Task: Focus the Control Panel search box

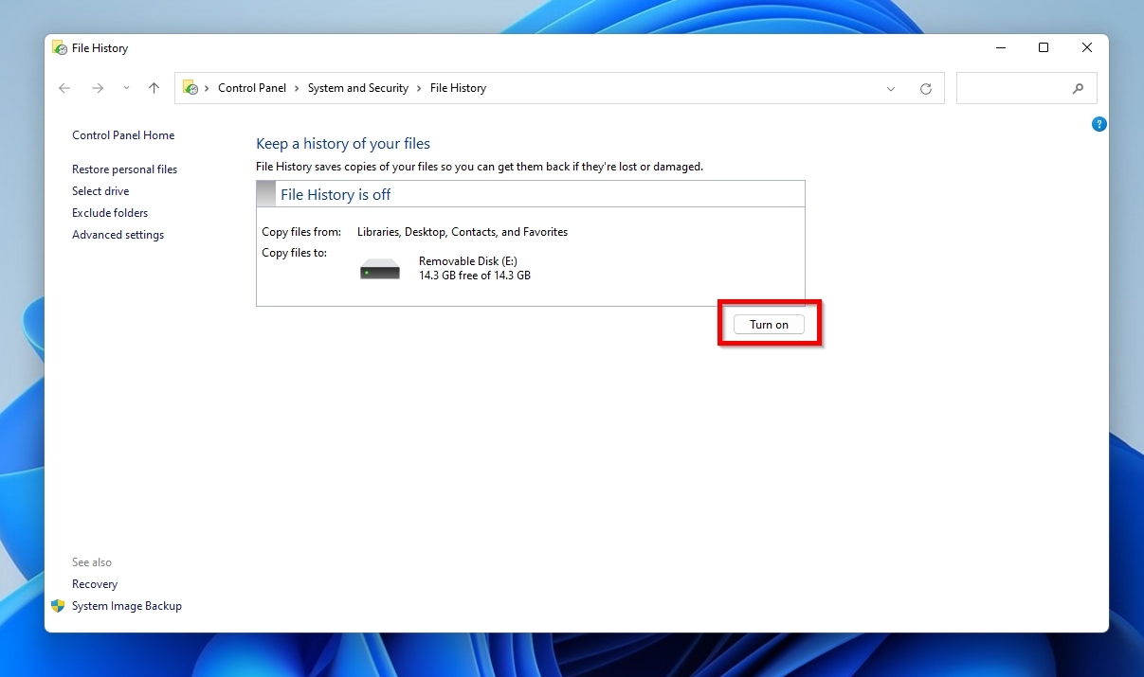Action: (1026, 88)
